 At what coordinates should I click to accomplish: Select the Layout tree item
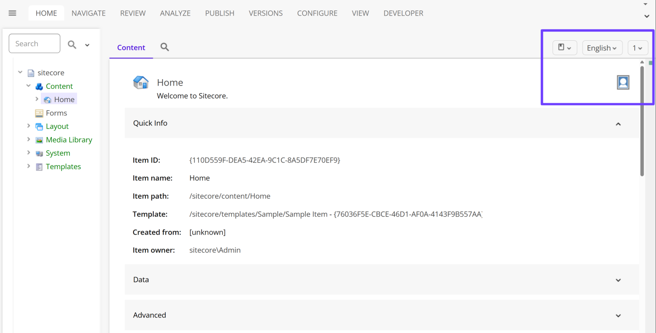click(57, 126)
